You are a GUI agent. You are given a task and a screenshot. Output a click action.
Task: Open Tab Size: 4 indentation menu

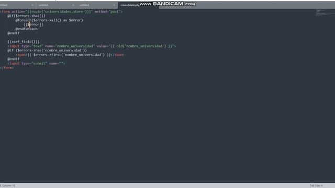click(x=316, y=185)
